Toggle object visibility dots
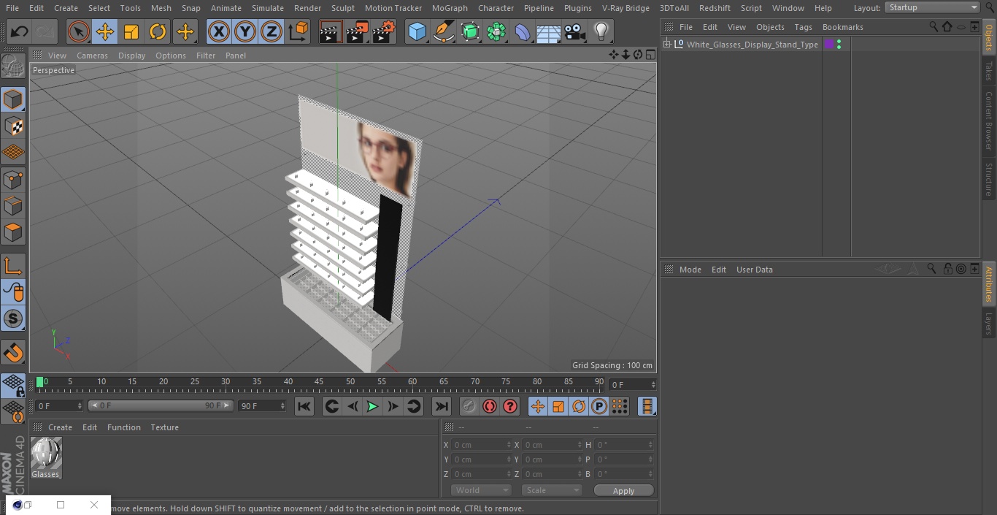This screenshot has height=515, width=997. [x=839, y=45]
